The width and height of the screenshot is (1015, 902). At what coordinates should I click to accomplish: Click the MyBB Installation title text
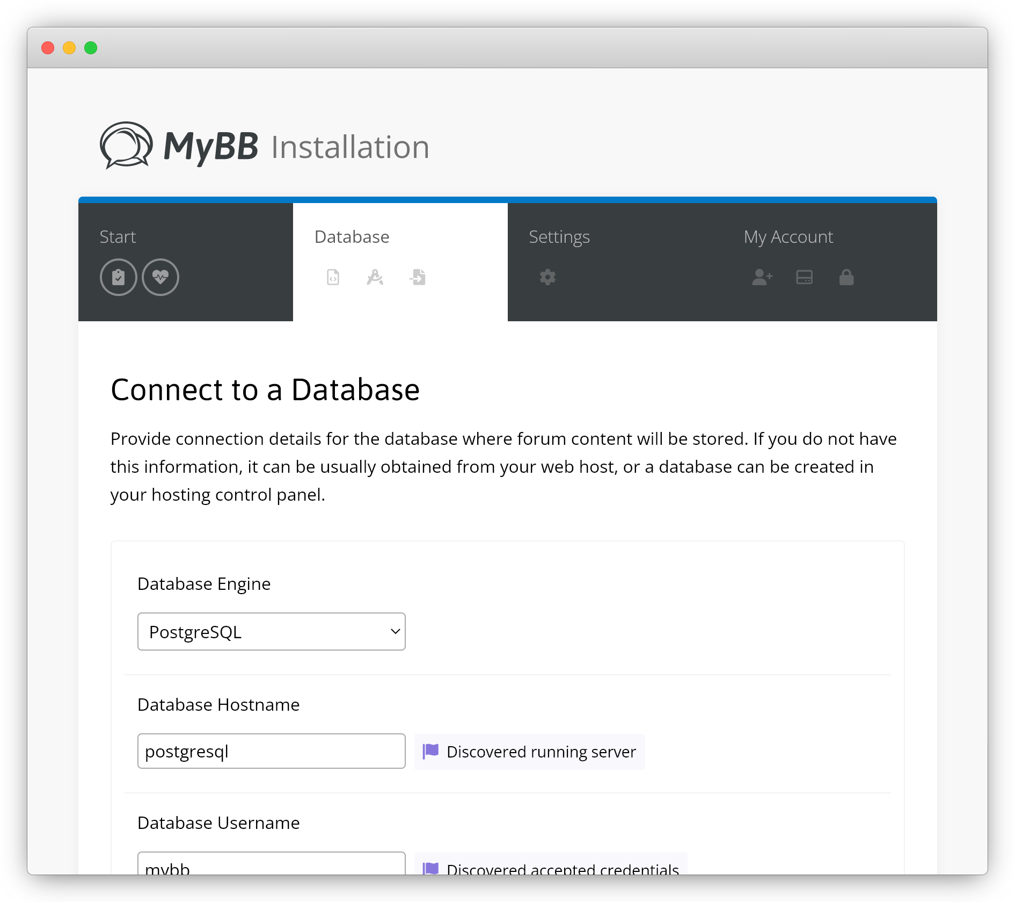pos(296,147)
